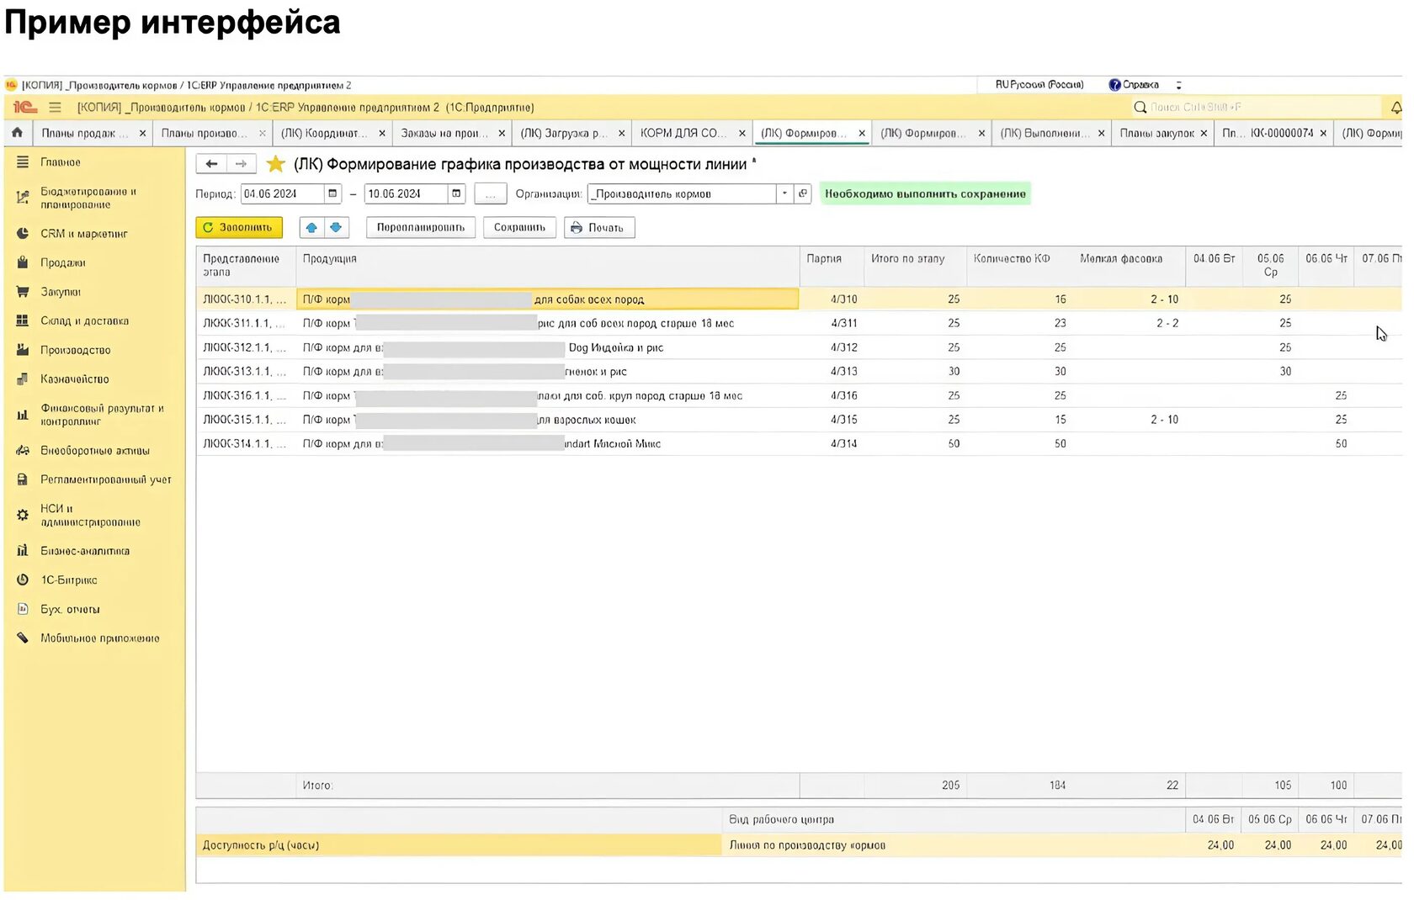Open the title bar options menu arrow

pos(1178,85)
